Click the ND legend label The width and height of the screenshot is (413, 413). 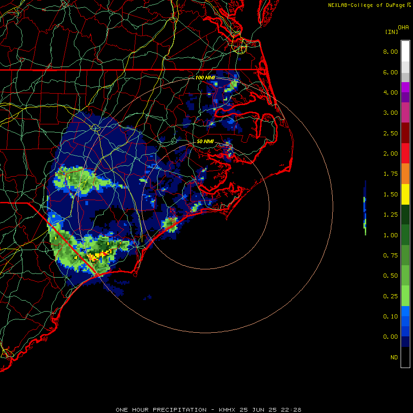pyautogui.click(x=394, y=357)
